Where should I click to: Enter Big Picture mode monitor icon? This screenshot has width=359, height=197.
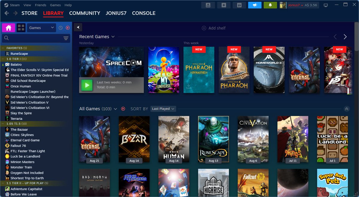[x=326, y=5]
